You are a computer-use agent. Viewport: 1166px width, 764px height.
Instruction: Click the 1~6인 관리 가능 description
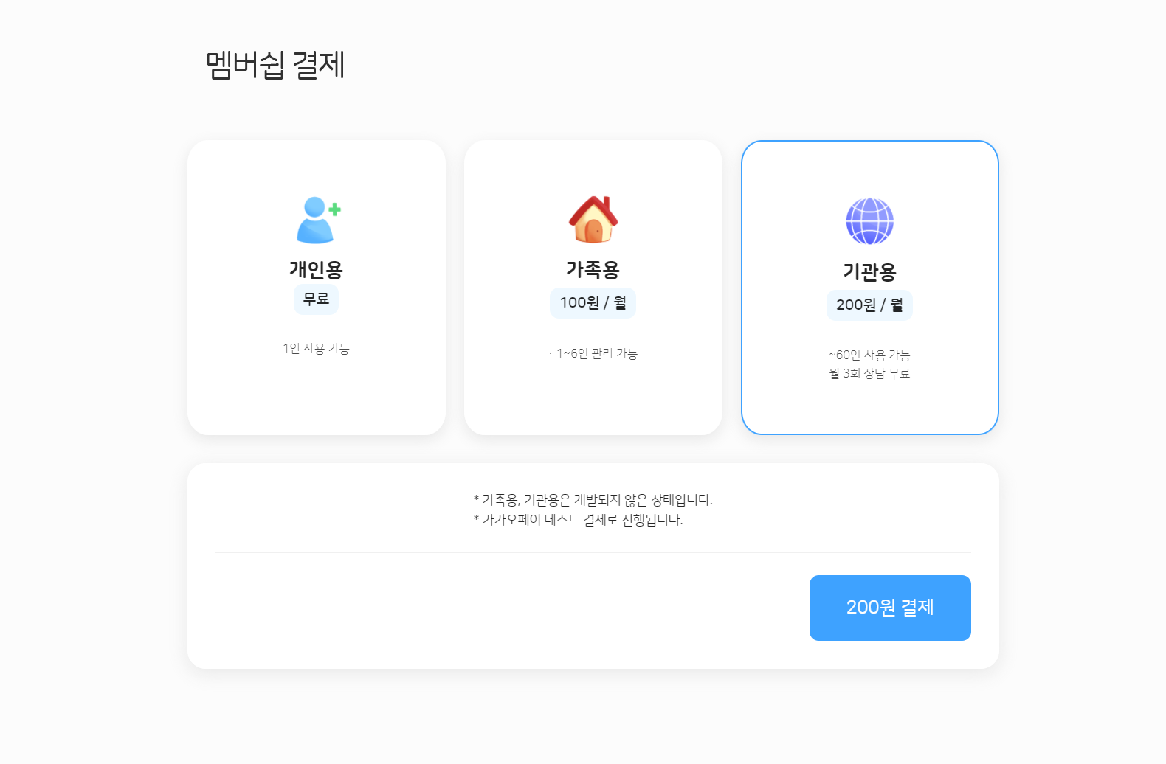point(596,353)
